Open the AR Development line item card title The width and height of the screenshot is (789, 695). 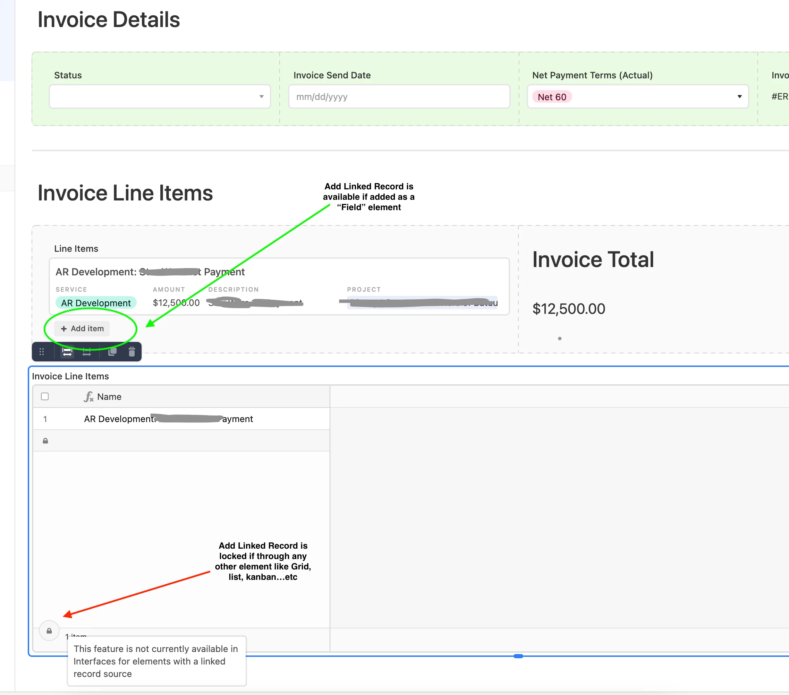coord(150,272)
